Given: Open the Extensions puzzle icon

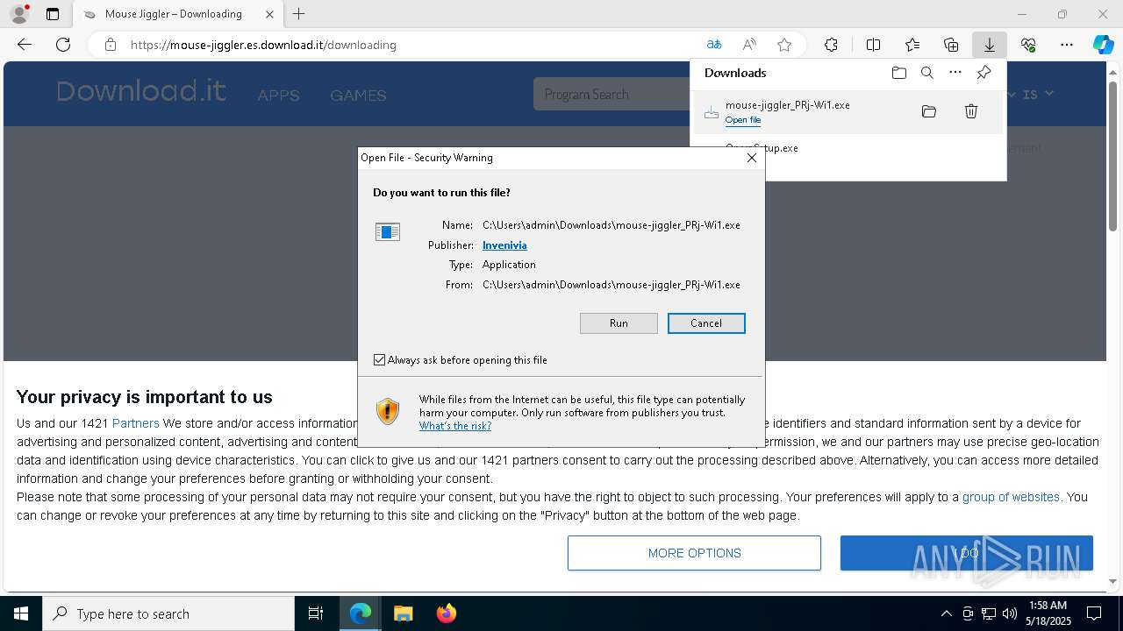Looking at the screenshot, I should 831,45.
